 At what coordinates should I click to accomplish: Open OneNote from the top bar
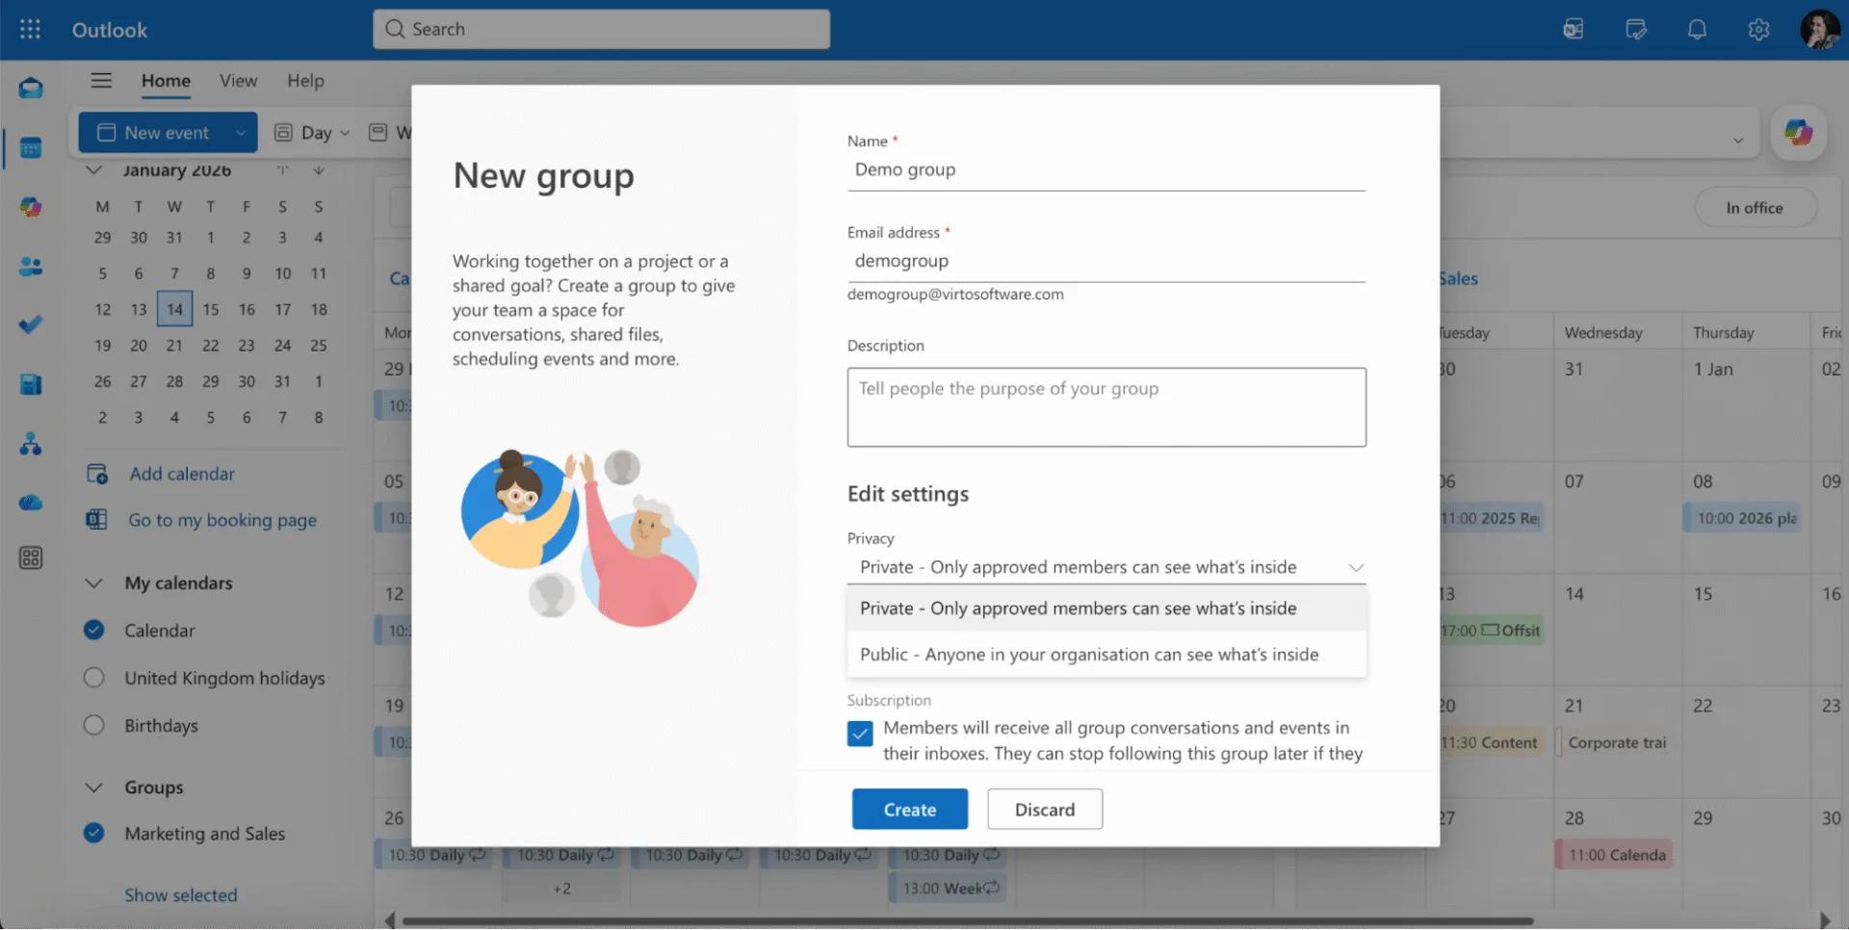[x=1574, y=29]
